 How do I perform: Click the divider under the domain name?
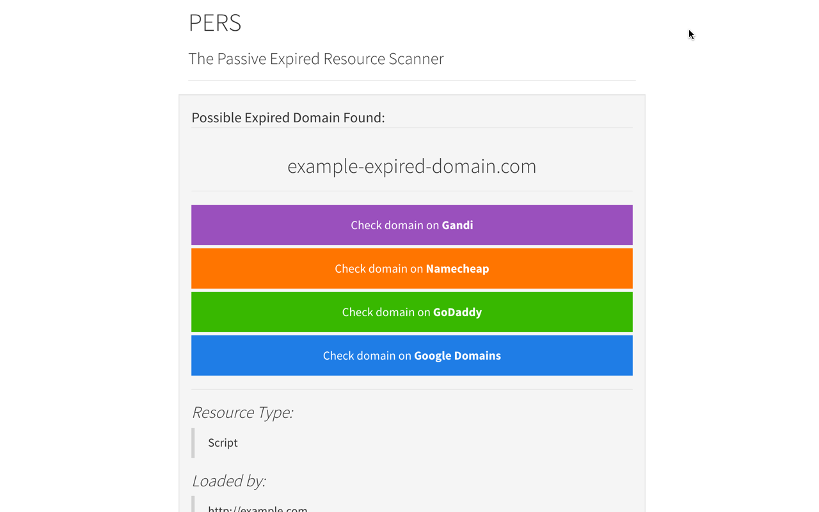pyautogui.click(x=411, y=191)
